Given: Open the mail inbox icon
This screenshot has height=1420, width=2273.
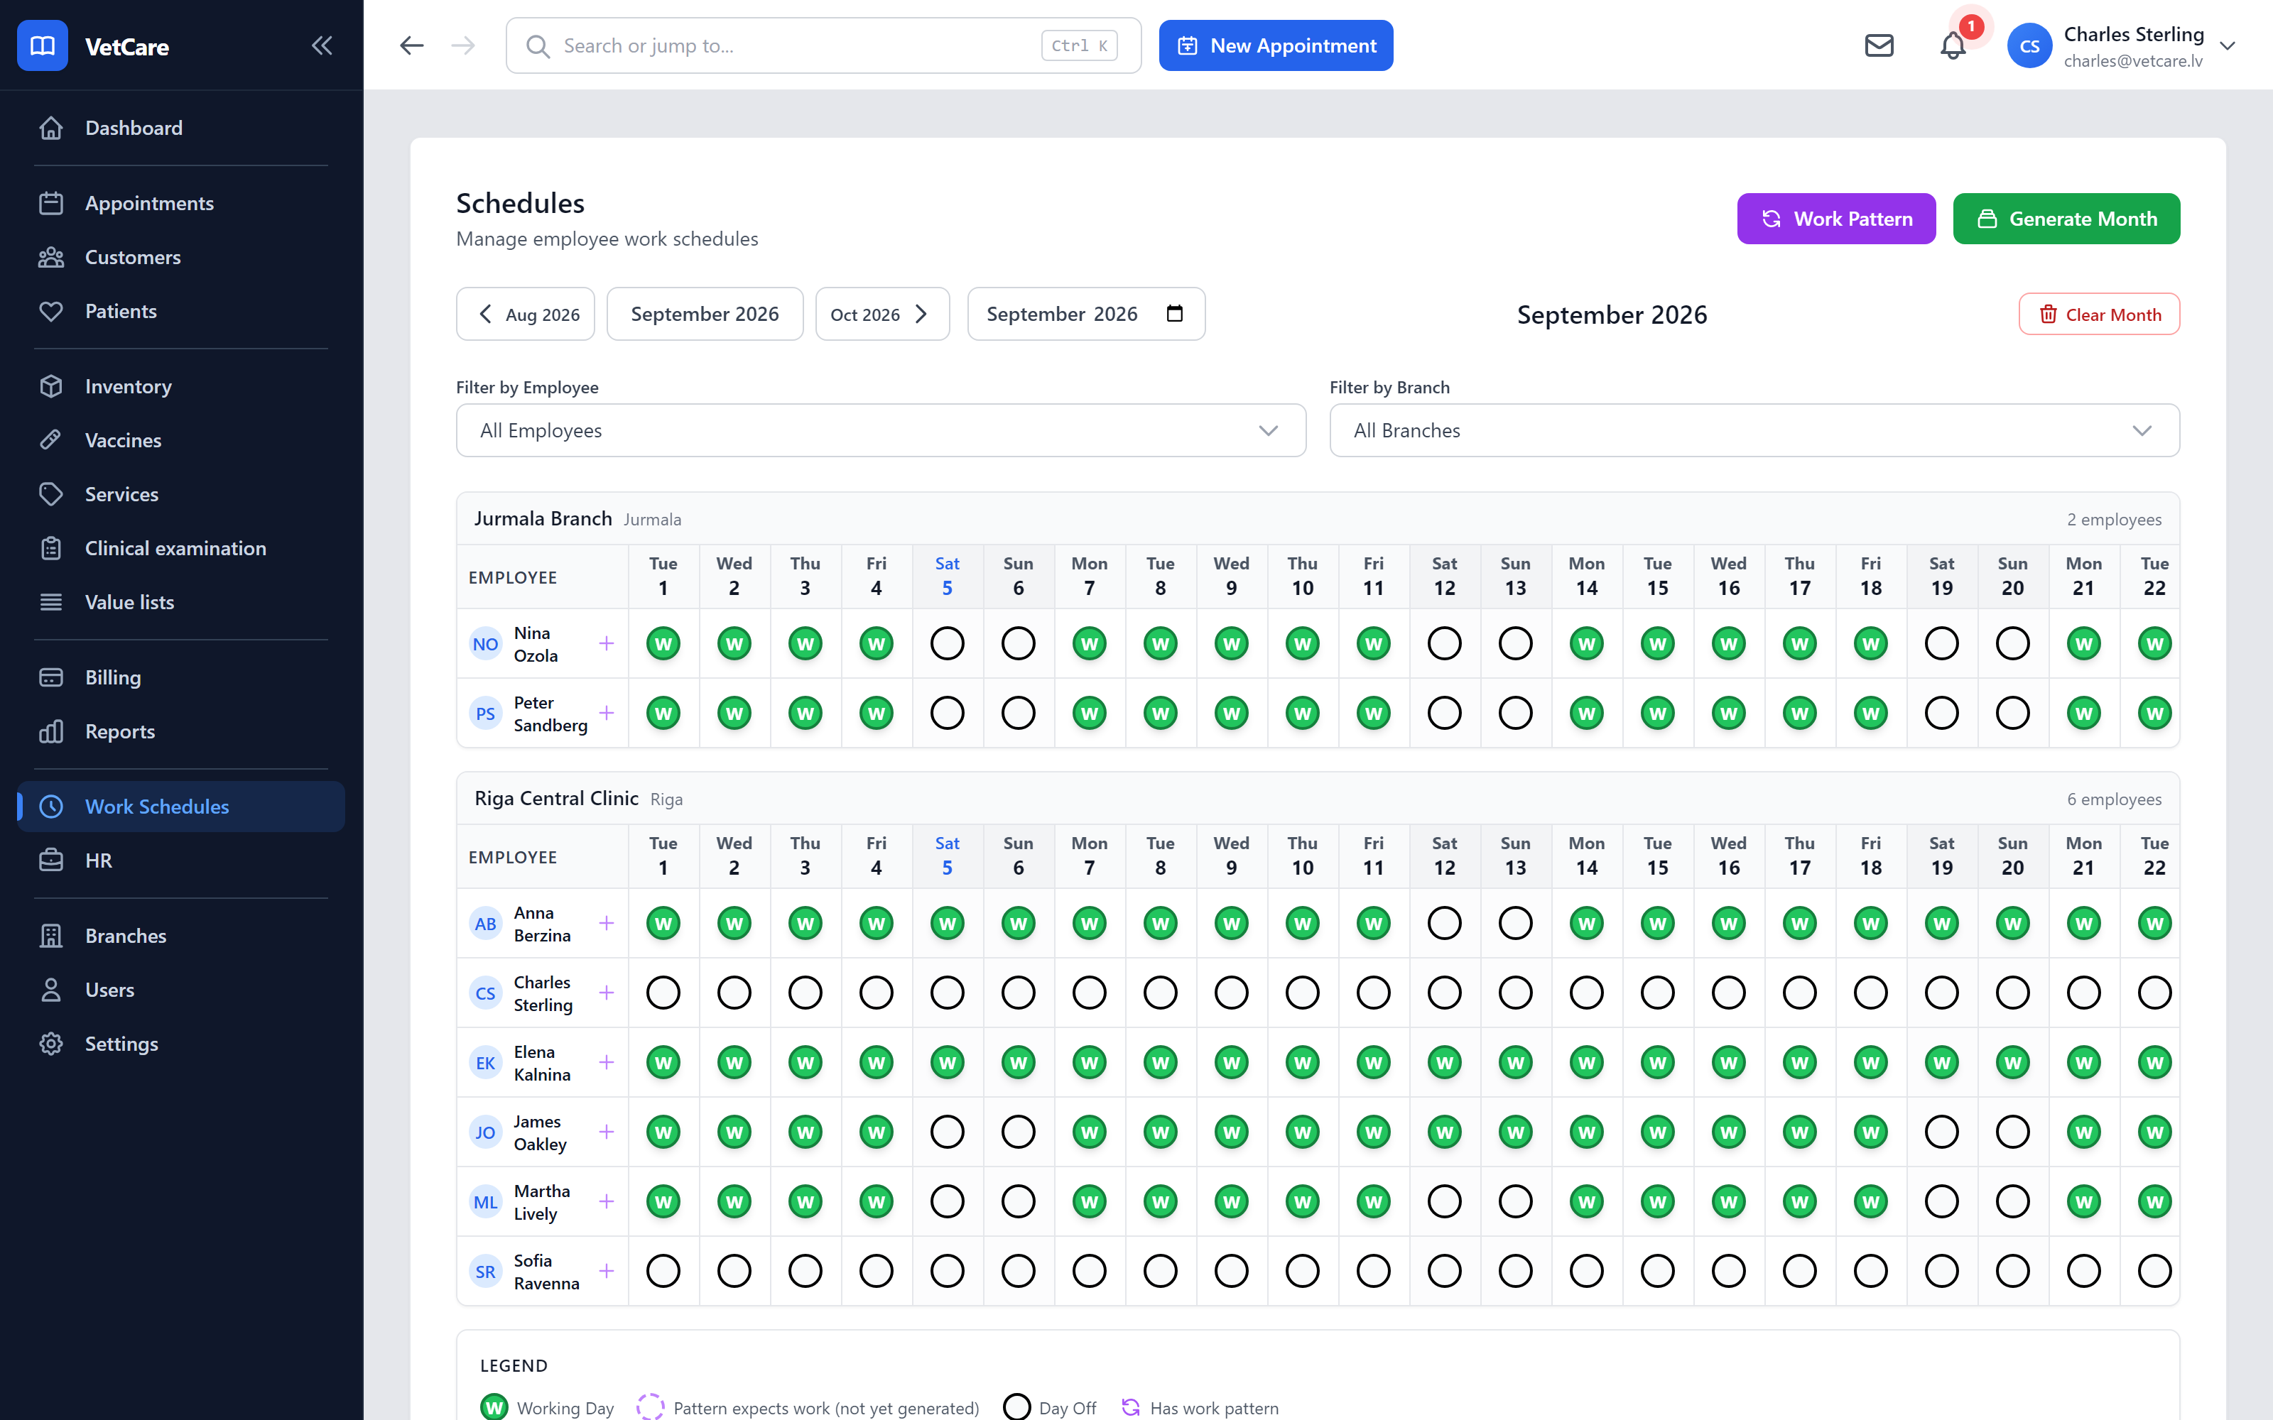Looking at the screenshot, I should [1879, 45].
